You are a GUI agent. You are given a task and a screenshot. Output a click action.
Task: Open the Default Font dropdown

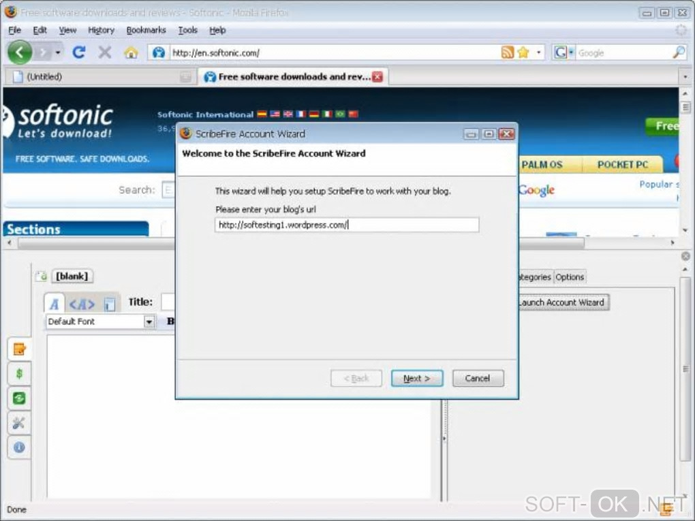100,321
